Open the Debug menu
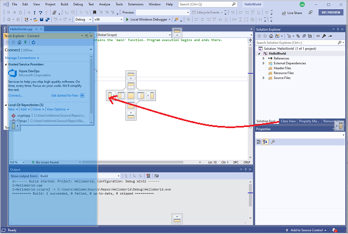 78,4
